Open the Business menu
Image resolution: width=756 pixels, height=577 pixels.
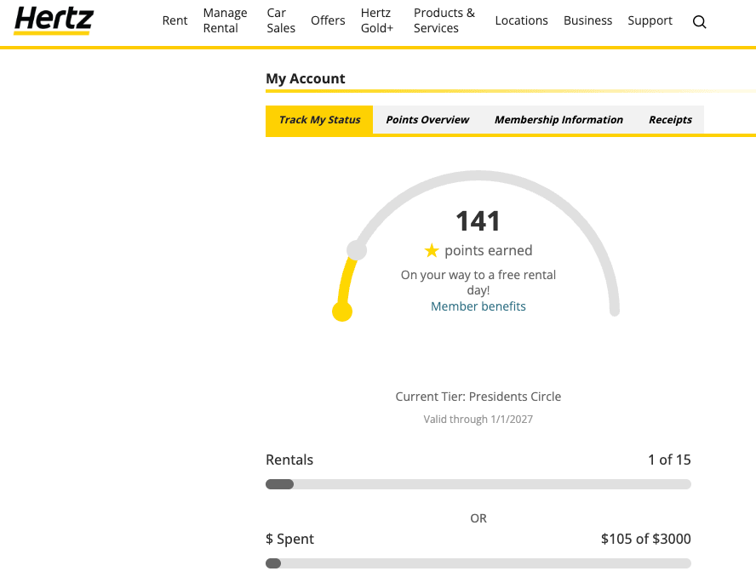pos(587,20)
